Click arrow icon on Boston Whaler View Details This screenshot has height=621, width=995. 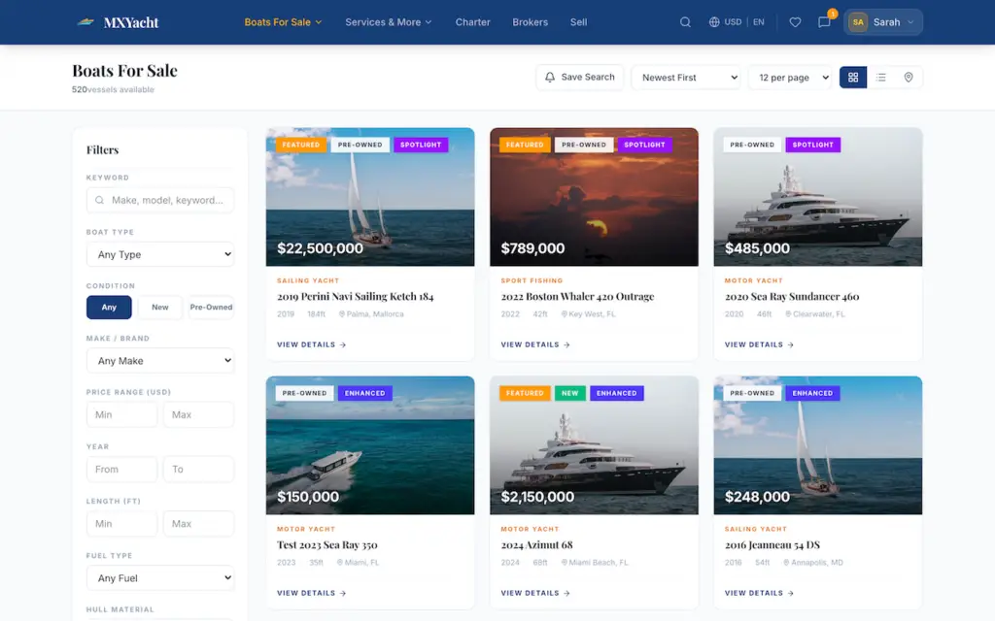566,345
